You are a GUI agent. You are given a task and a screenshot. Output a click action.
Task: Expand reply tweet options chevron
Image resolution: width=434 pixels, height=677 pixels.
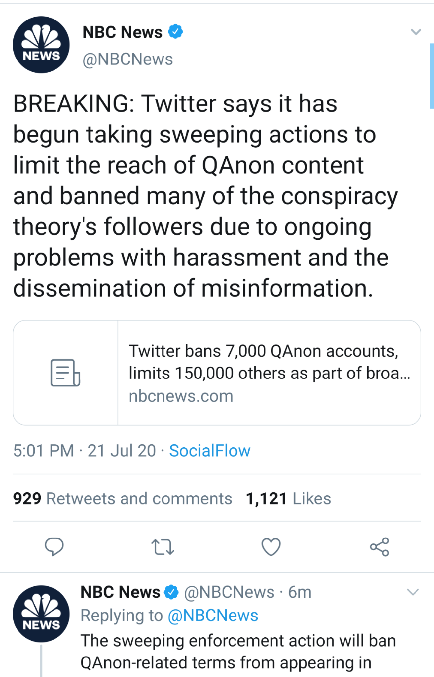click(x=413, y=592)
